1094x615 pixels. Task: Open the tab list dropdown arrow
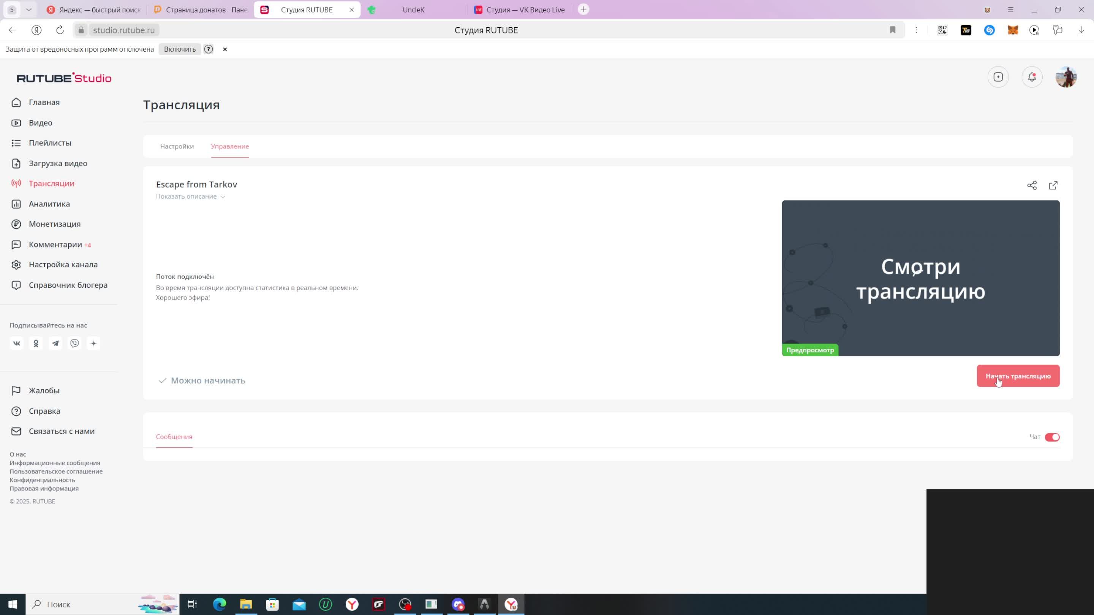tap(28, 9)
